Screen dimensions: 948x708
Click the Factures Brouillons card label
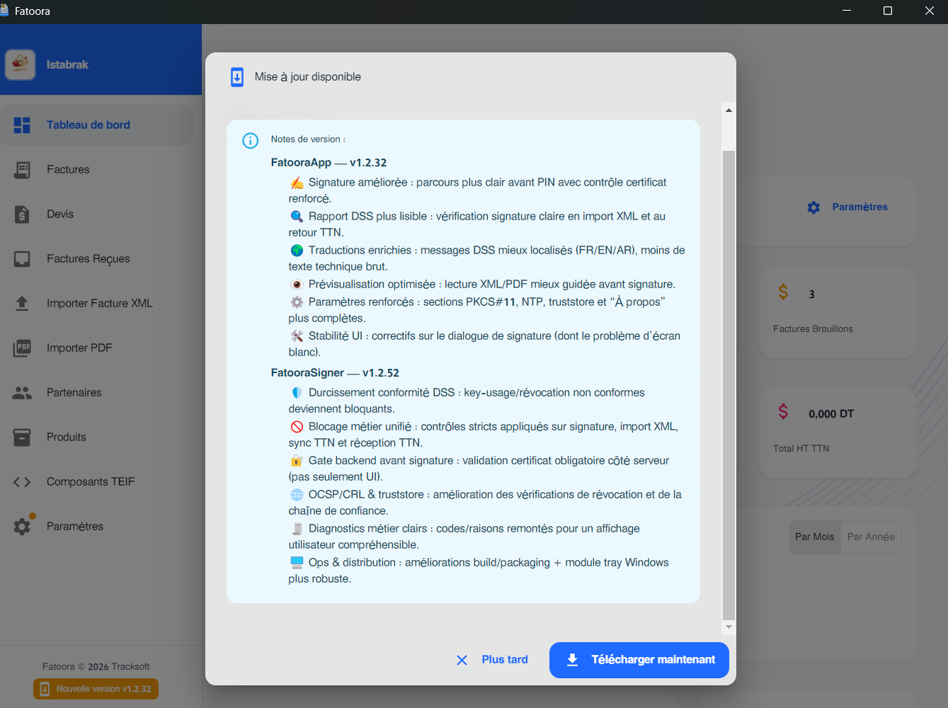813,329
